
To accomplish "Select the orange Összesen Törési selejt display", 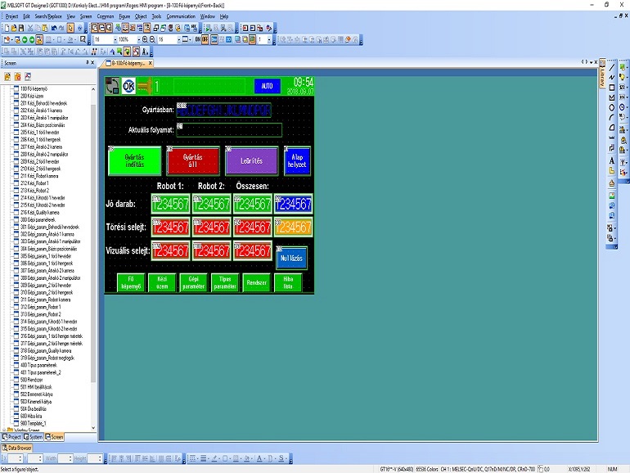I will click(293, 227).
